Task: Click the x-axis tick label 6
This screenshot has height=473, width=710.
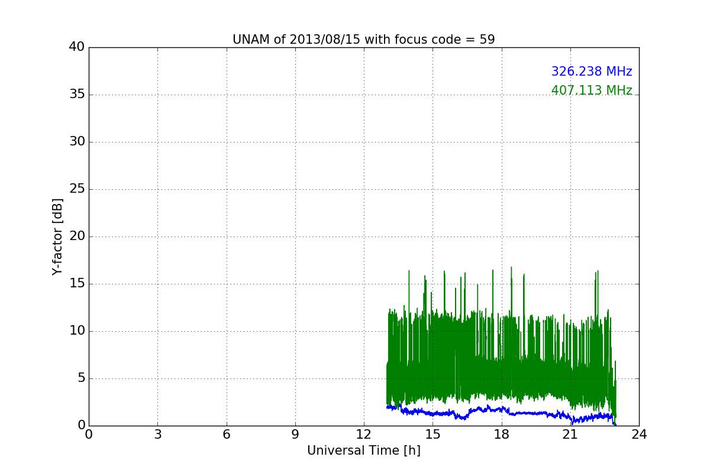Action: [x=226, y=435]
